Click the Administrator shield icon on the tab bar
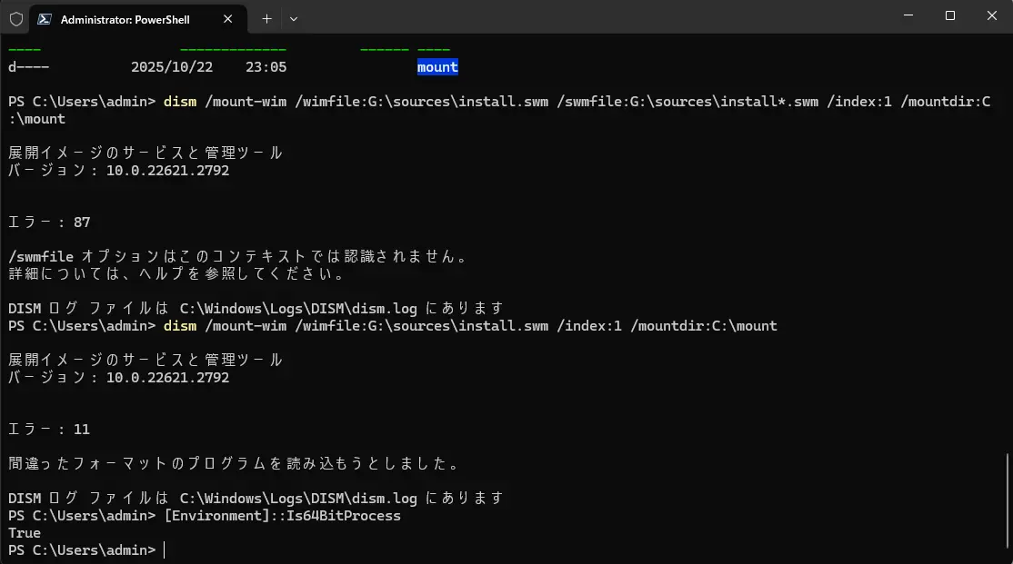This screenshot has width=1013, height=564. pyautogui.click(x=16, y=18)
